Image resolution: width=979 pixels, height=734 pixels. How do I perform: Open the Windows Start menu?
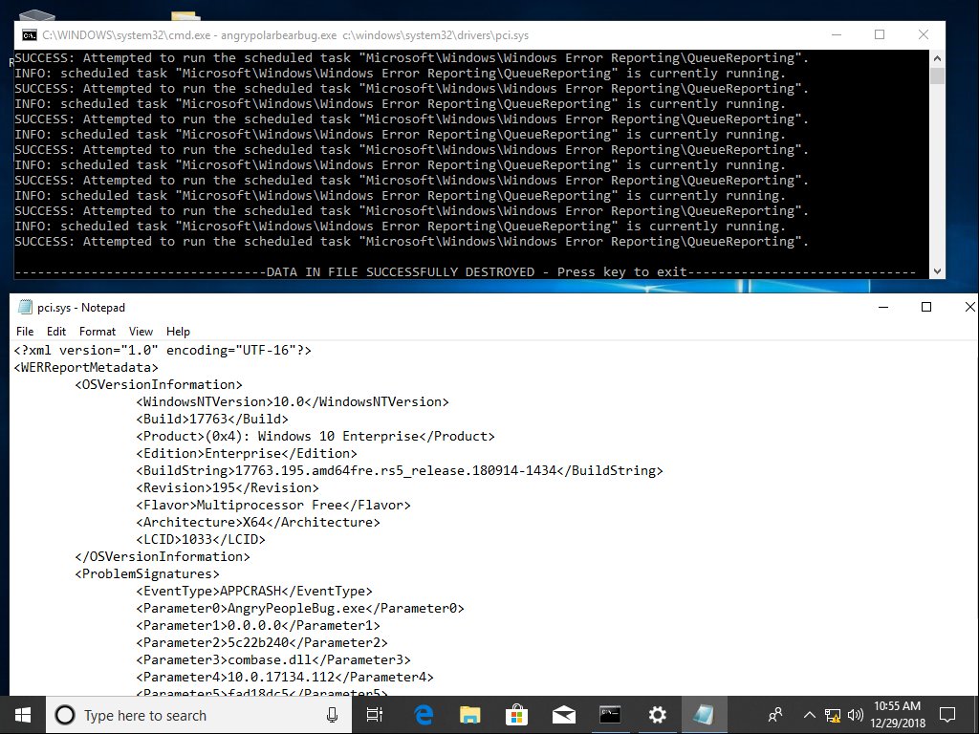(x=23, y=715)
